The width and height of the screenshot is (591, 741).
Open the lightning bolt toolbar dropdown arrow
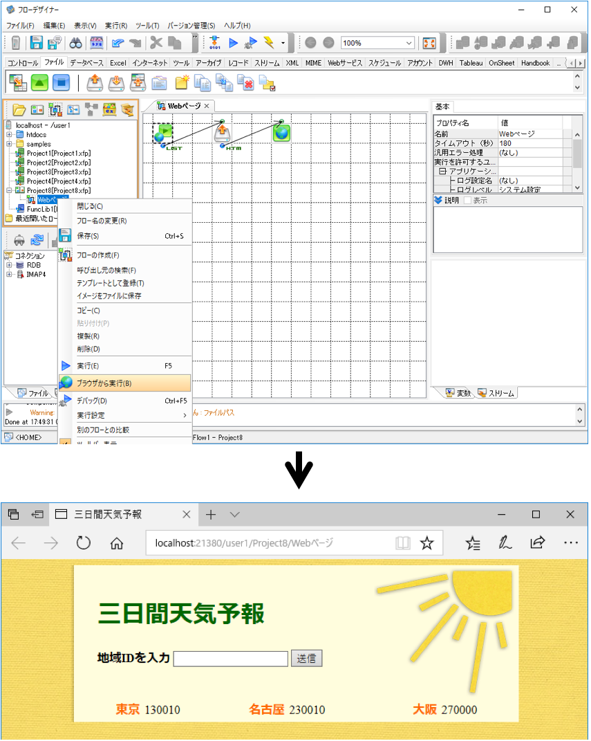pos(283,43)
